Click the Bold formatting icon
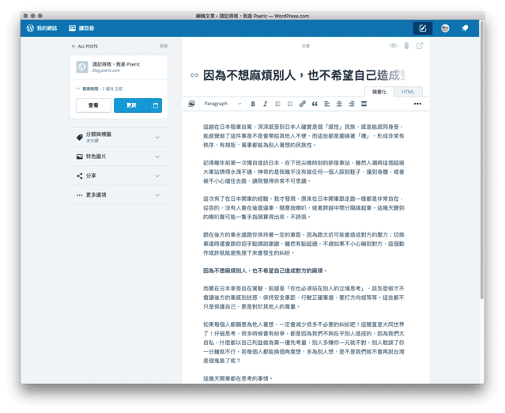The width and height of the screenshot is (505, 413). click(253, 104)
